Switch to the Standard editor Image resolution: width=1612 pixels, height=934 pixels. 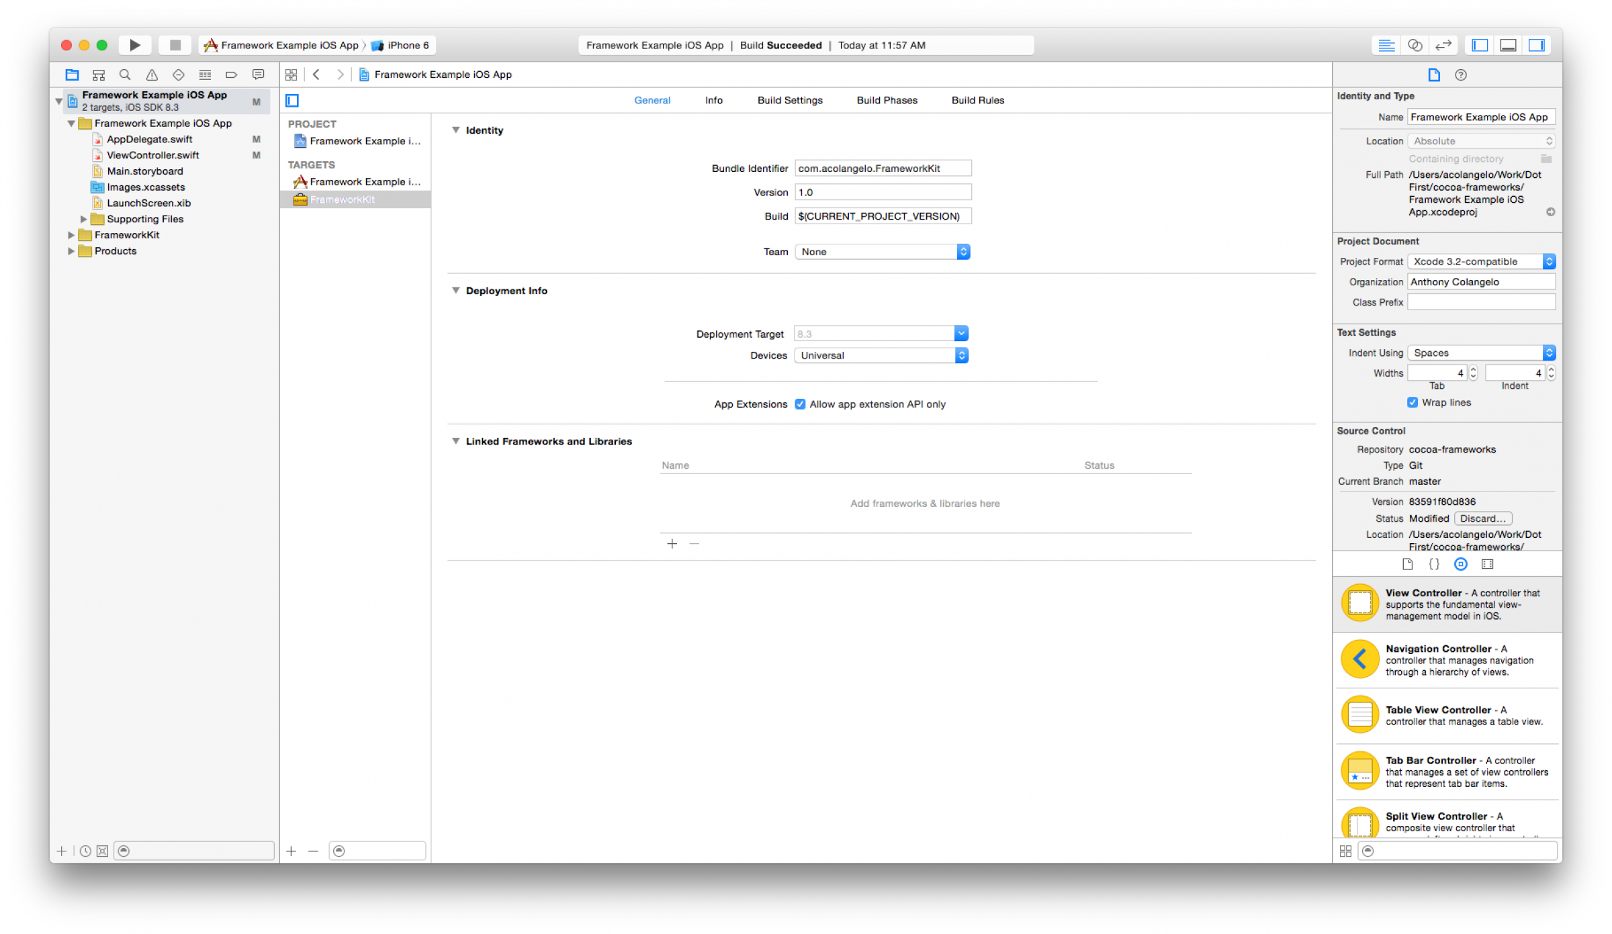(x=1386, y=45)
